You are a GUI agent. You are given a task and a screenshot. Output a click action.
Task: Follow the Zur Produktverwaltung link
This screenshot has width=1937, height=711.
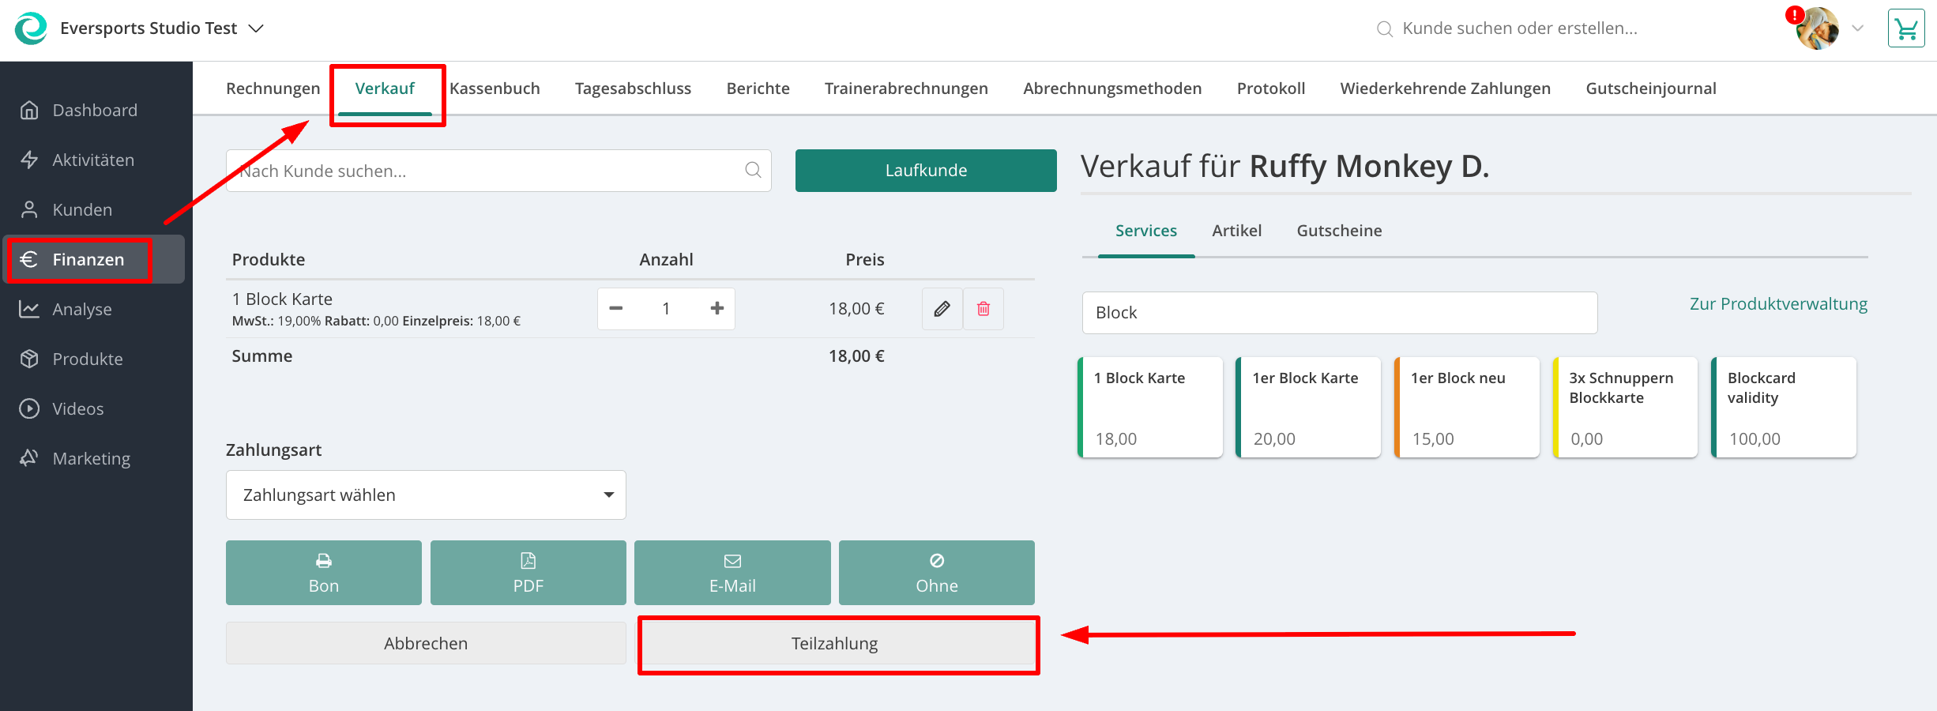coord(1778,304)
